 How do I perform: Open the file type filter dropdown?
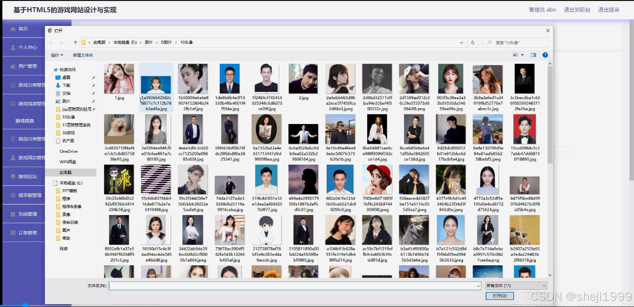(516, 285)
